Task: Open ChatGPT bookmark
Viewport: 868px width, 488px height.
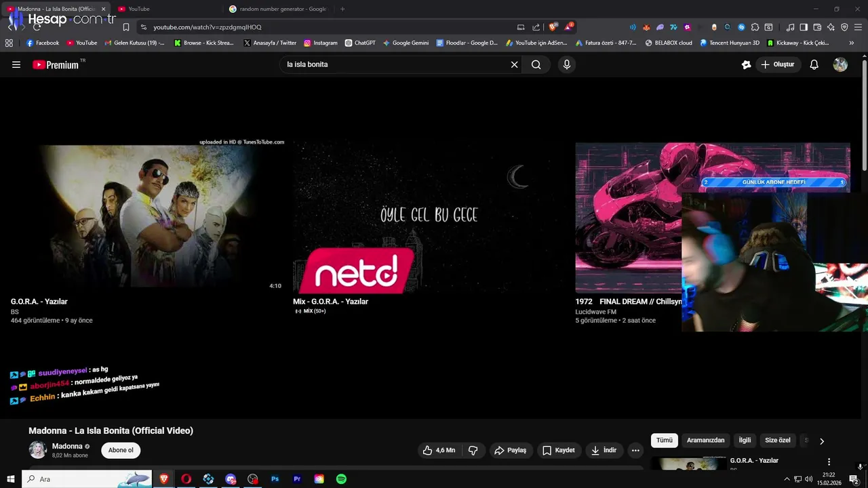Action: (360, 43)
